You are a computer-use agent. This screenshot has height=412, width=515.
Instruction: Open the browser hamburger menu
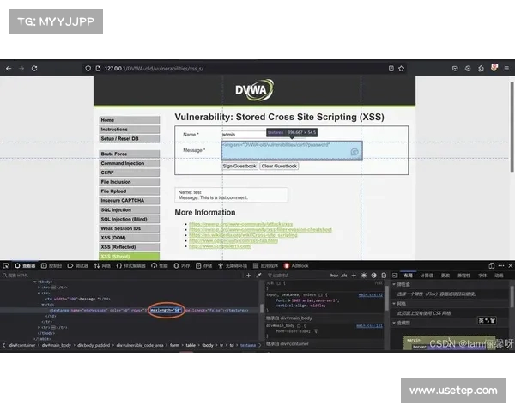[x=506, y=69]
